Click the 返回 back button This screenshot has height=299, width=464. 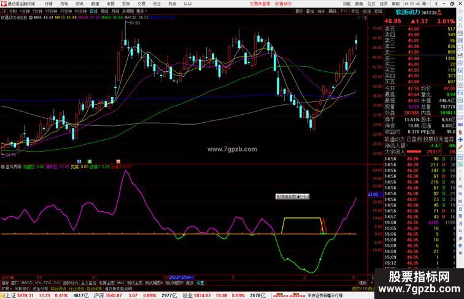[378, 11]
